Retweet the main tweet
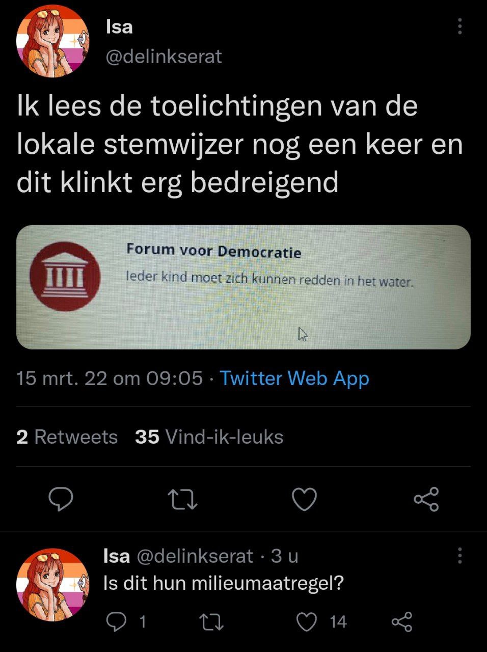The image size is (487, 652). pyautogui.click(x=182, y=499)
